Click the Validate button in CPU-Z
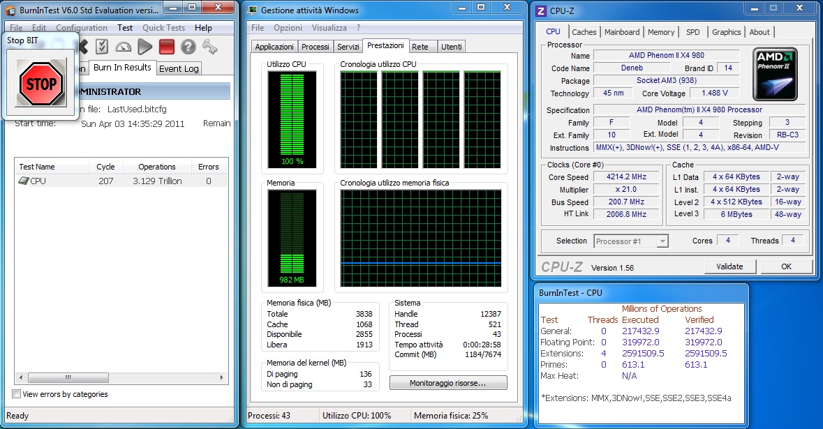 (x=729, y=266)
